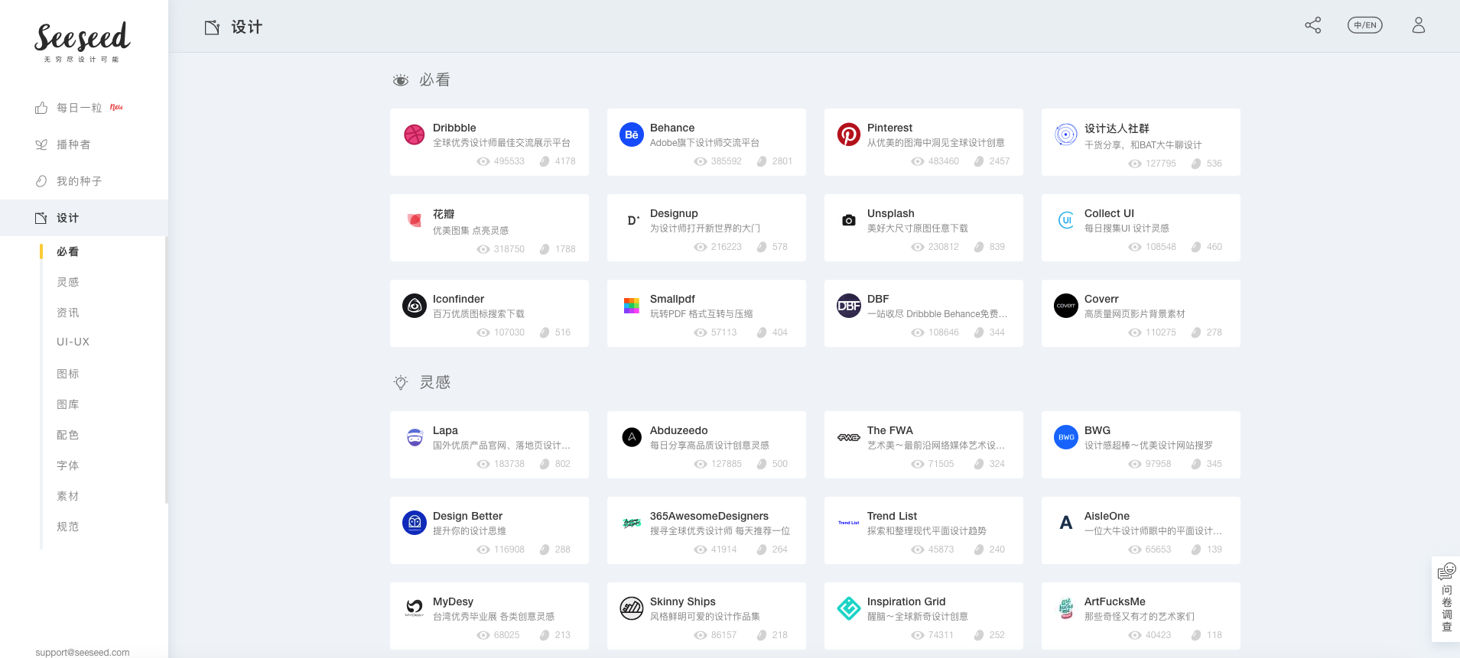Open the Smallpdf card title
The image size is (1460, 658).
click(672, 299)
